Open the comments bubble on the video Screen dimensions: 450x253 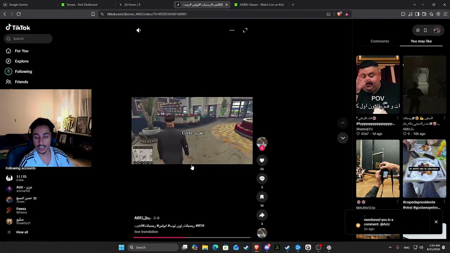coord(262,179)
